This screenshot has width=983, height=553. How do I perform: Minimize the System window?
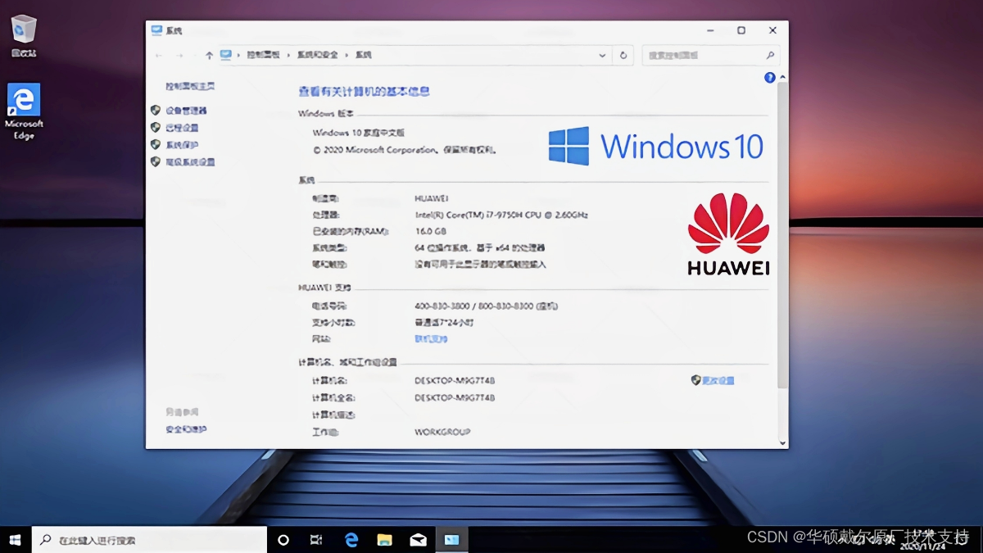point(710,30)
